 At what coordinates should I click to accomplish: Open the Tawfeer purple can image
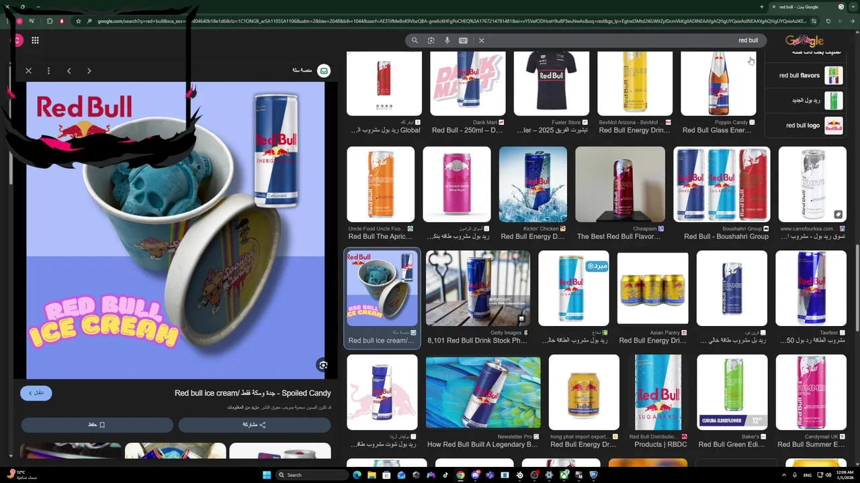[811, 288]
